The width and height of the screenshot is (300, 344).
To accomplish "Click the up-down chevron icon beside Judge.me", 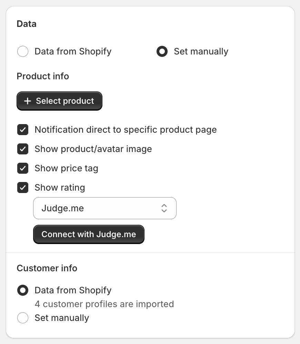I will [x=164, y=208].
